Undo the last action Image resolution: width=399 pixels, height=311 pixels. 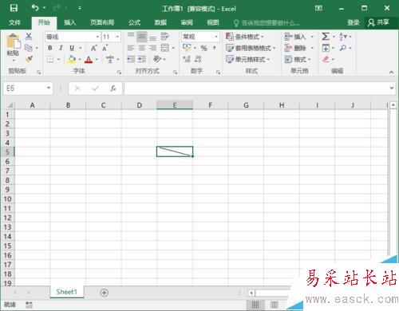[35, 8]
